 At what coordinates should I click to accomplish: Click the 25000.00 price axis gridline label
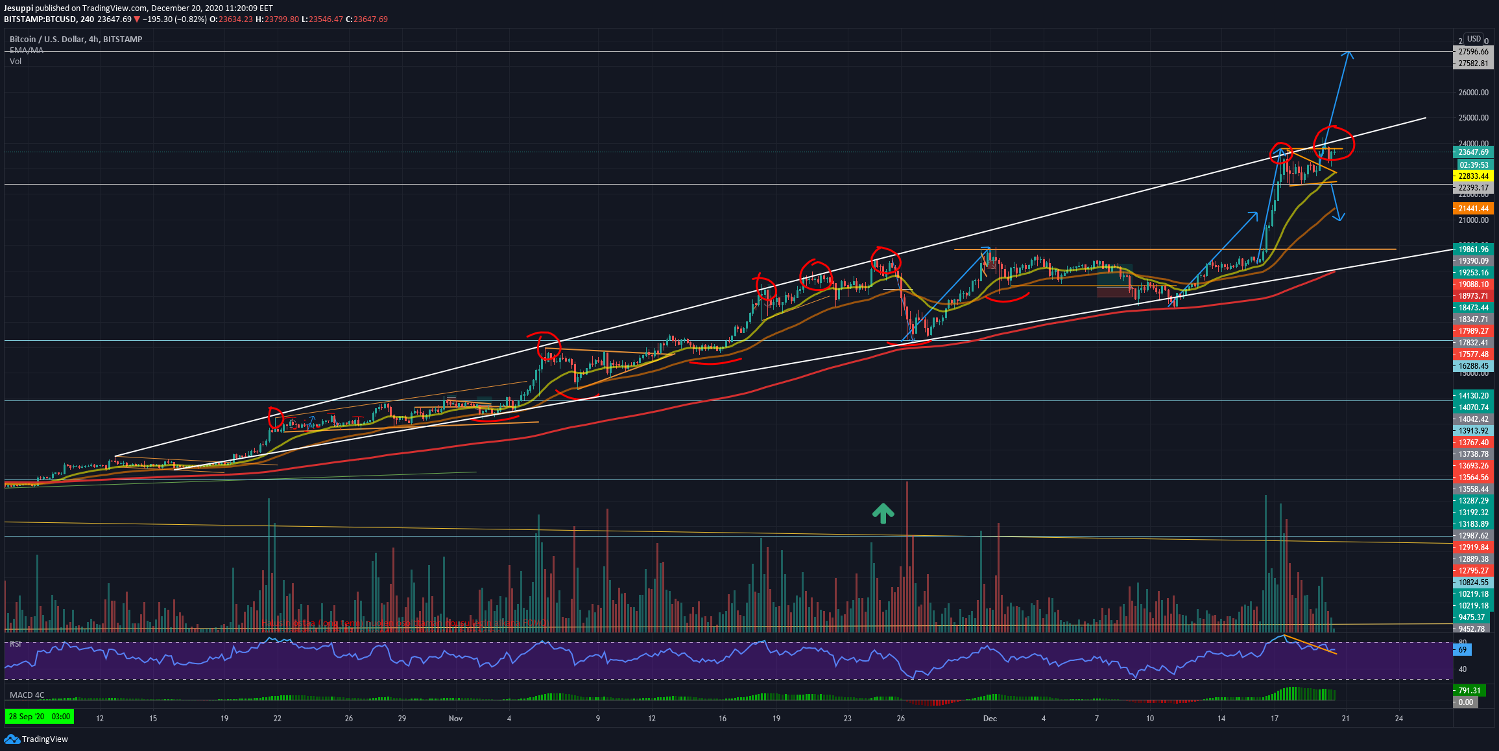(1473, 118)
